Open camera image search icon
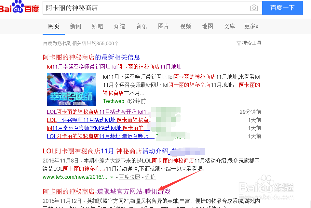 pyautogui.click(x=254, y=8)
